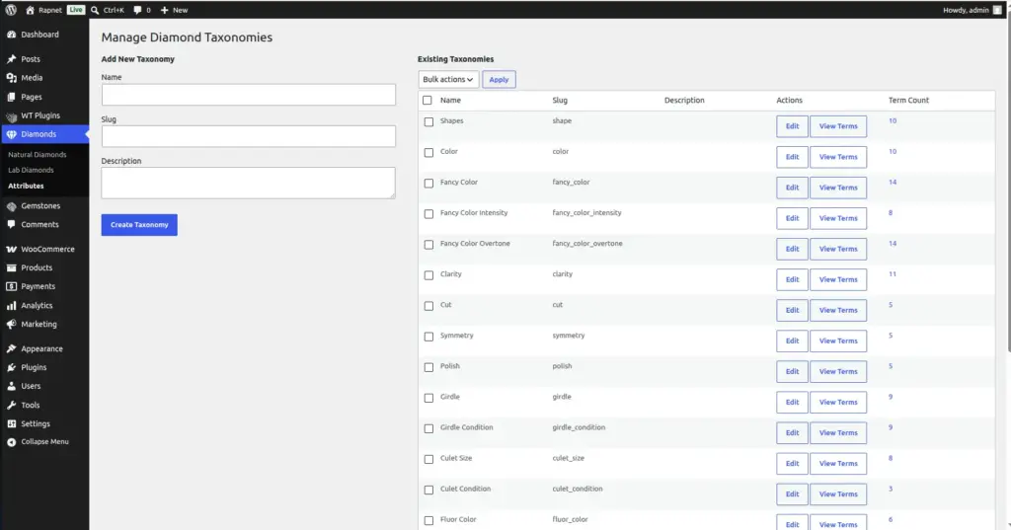The image size is (1011, 530).
Task: Open the Gemstones menu label
Action: click(40, 205)
